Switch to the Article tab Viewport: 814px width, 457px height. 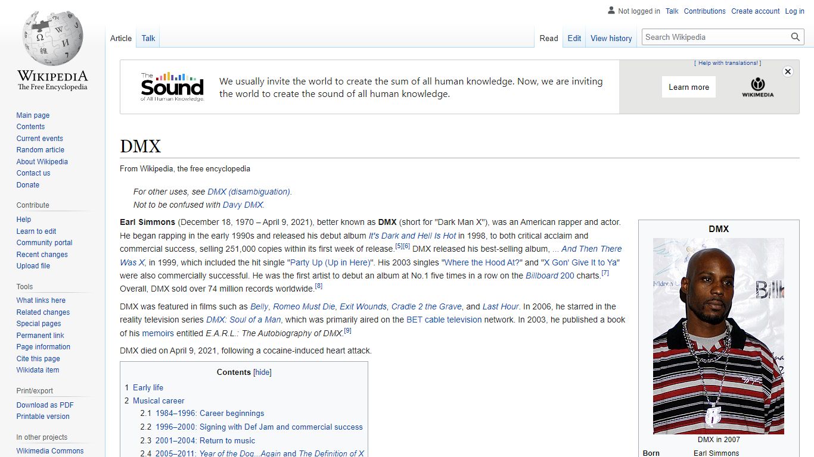tap(121, 38)
